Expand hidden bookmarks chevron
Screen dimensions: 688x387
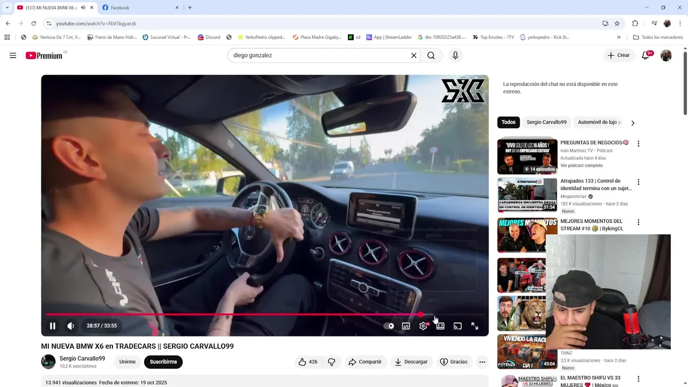coord(619,37)
